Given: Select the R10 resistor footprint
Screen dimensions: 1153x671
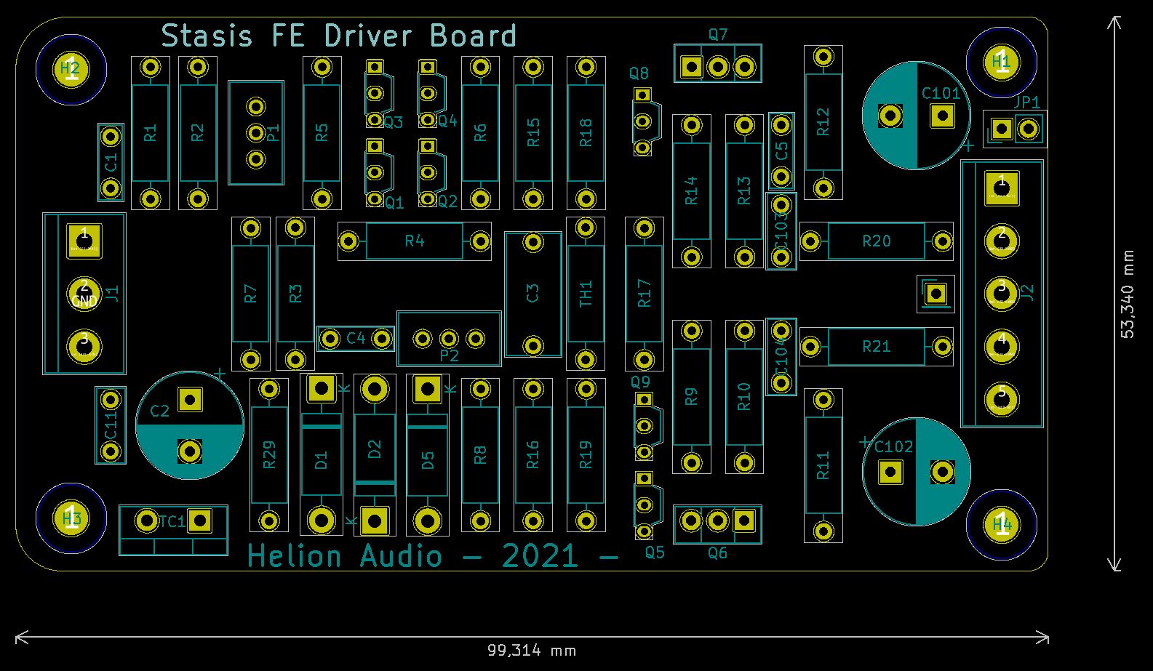Looking at the screenshot, I should 744,397.
